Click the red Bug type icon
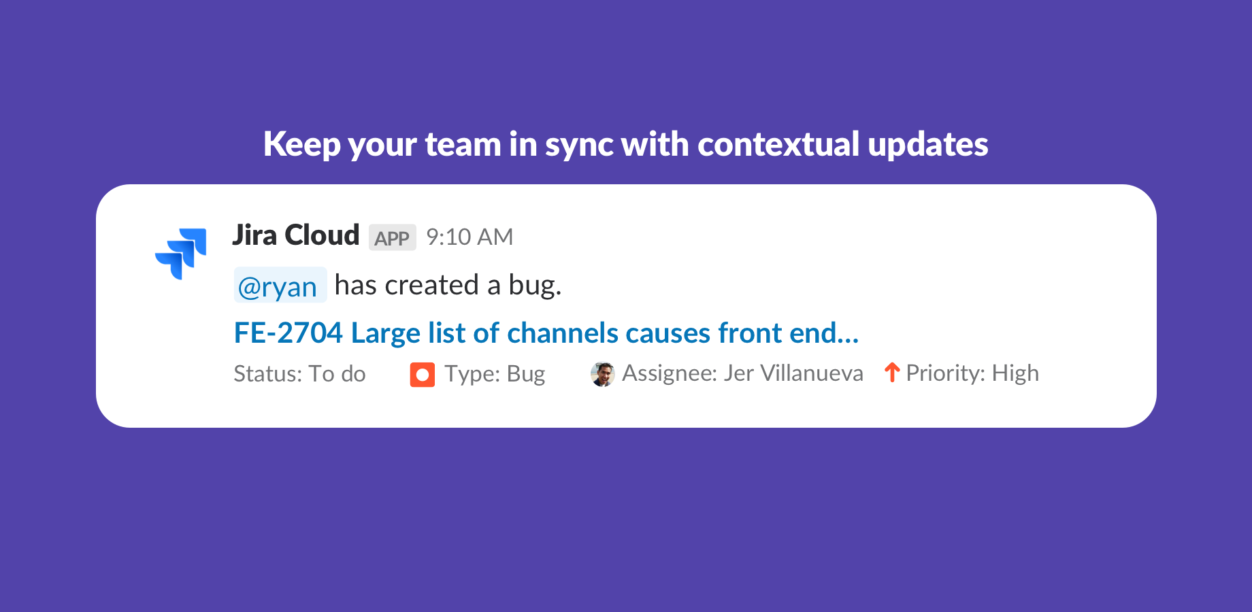 click(x=422, y=375)
